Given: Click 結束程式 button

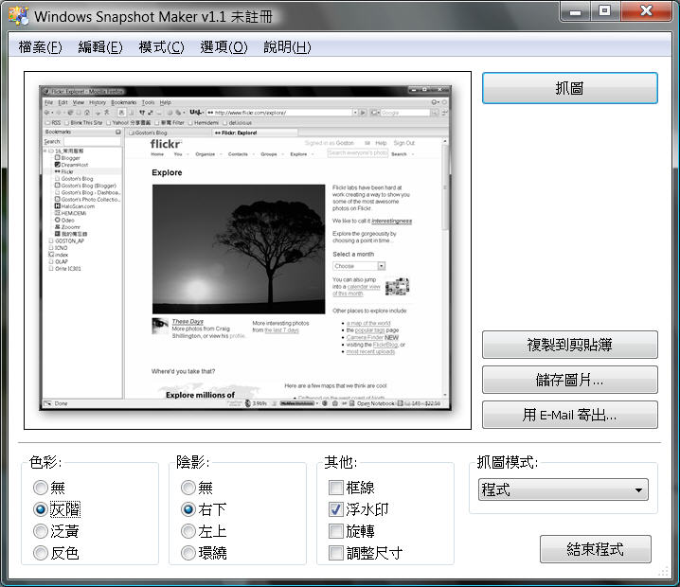Looking at the screenshot, I should click(596, 549).
